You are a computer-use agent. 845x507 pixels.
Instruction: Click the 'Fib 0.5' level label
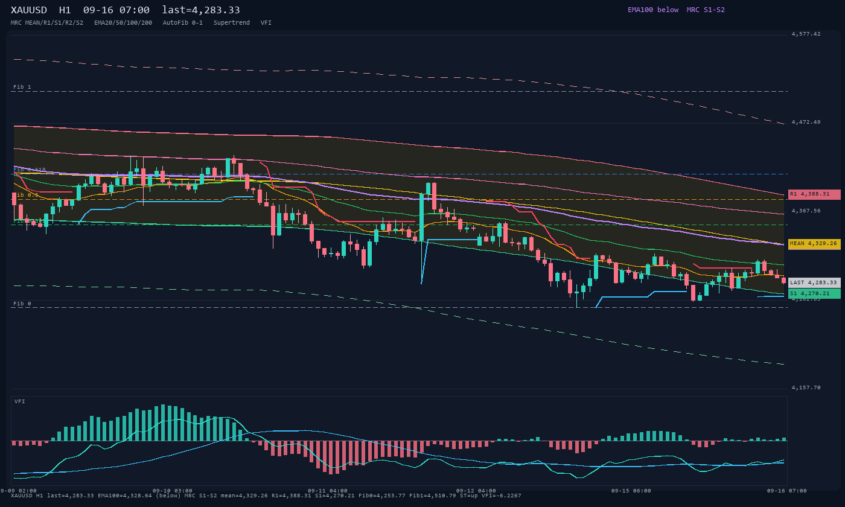[26, 196]
